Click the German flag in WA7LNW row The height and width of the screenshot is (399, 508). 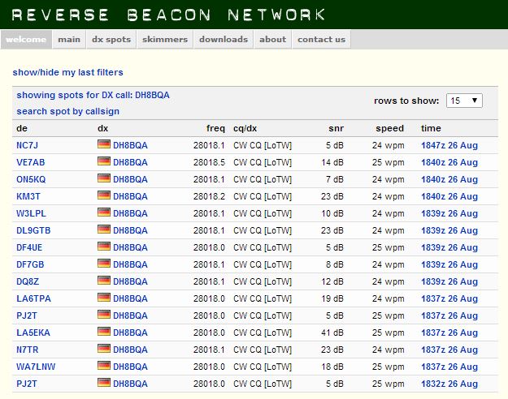[x=104, y=366]
